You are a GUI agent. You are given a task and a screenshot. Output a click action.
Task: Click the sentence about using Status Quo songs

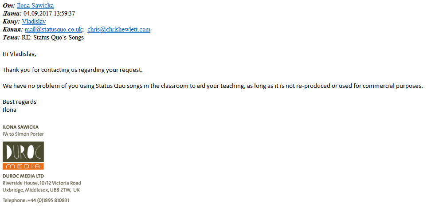[x=213, y=86]
